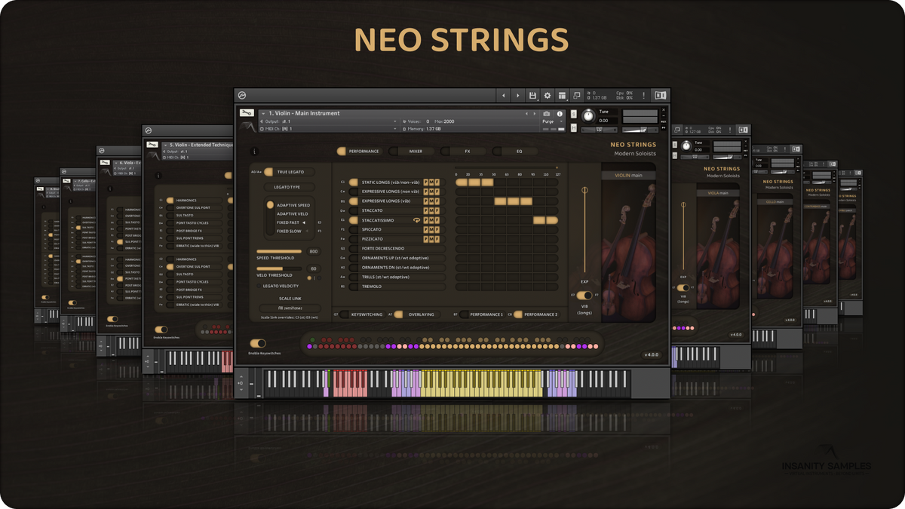The height and width of the screenshot is (509, 905).
Task: Click the loop icon next to STACCATISSIMO
Action: click(x=416, y=220)
